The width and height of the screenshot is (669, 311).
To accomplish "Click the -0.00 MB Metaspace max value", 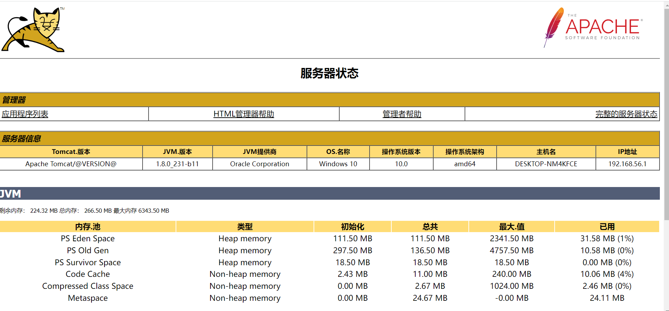I will tap(512, 298).
